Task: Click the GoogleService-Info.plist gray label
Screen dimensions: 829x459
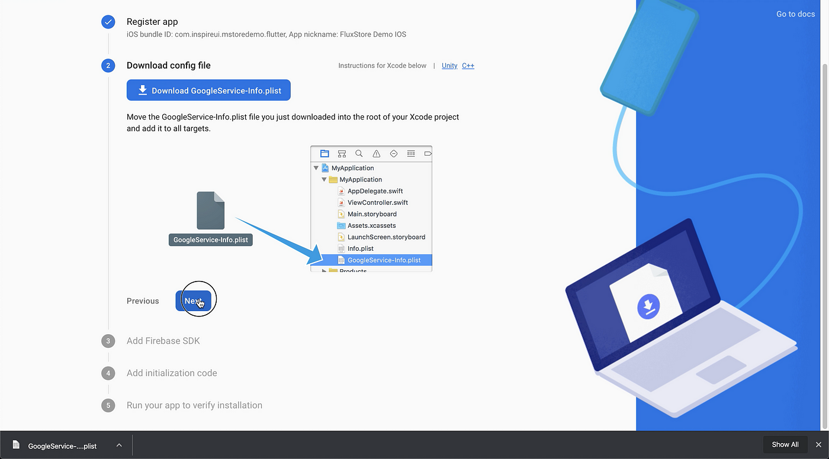Action: [211, 240]
